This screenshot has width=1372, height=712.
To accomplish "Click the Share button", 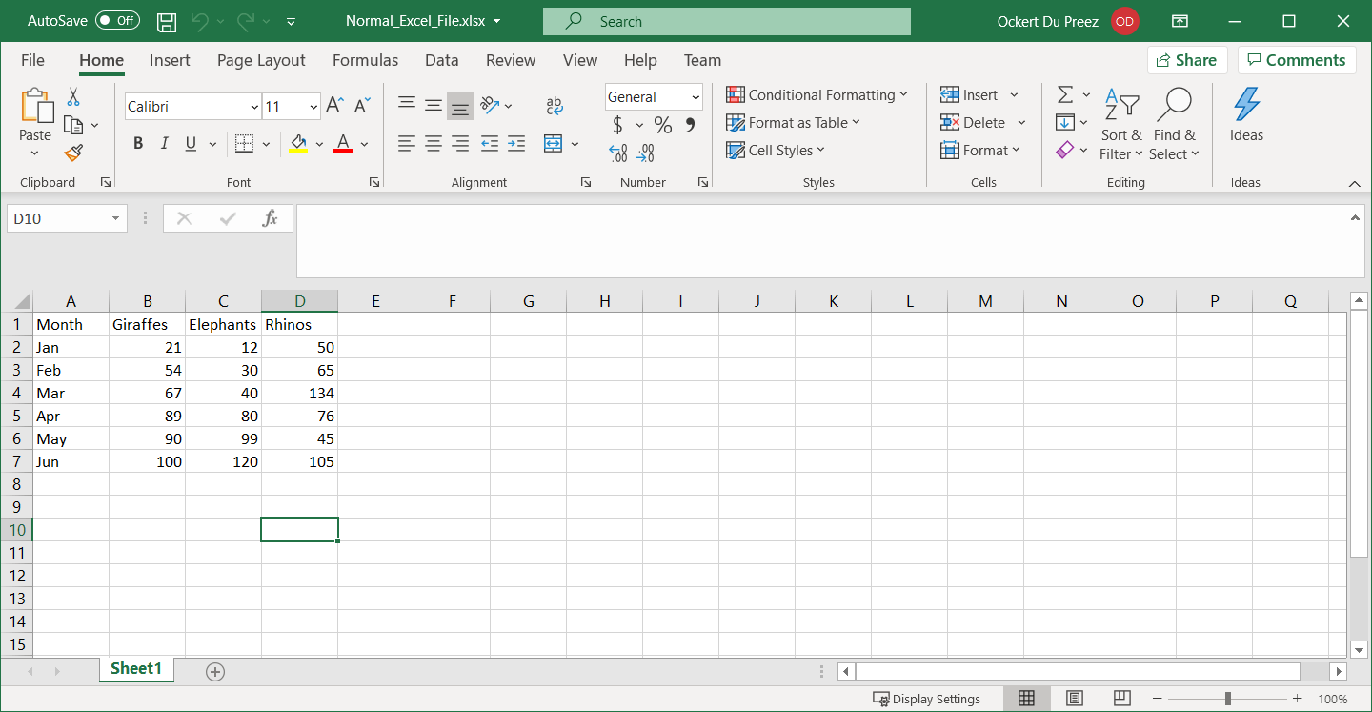I will 1186,59.
